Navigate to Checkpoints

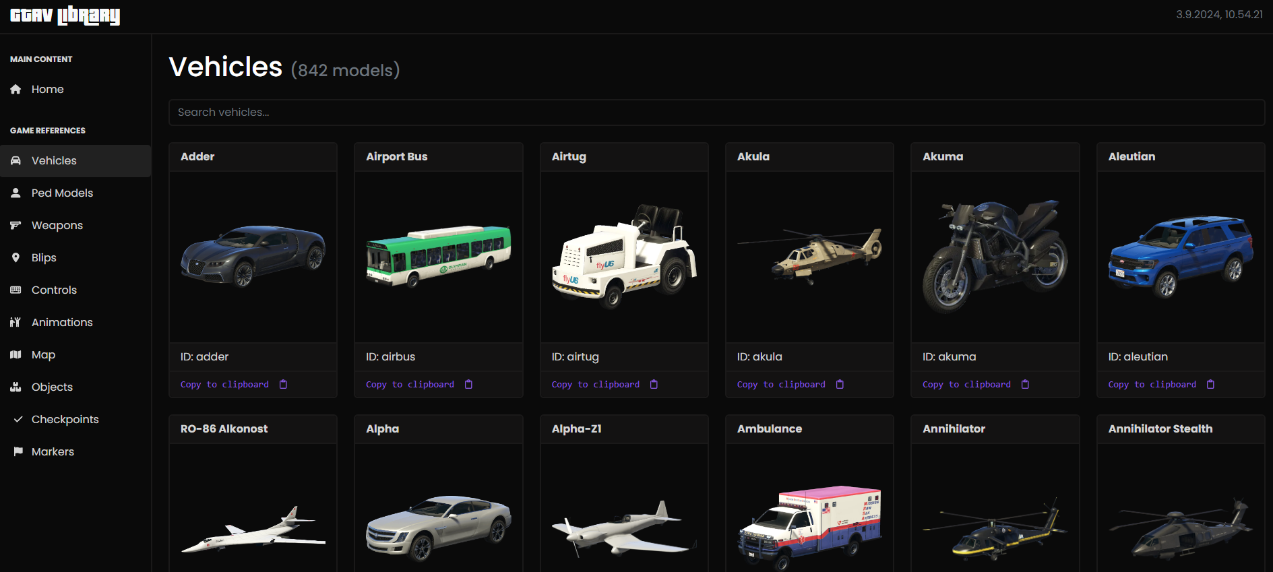[x=75, y=419]
